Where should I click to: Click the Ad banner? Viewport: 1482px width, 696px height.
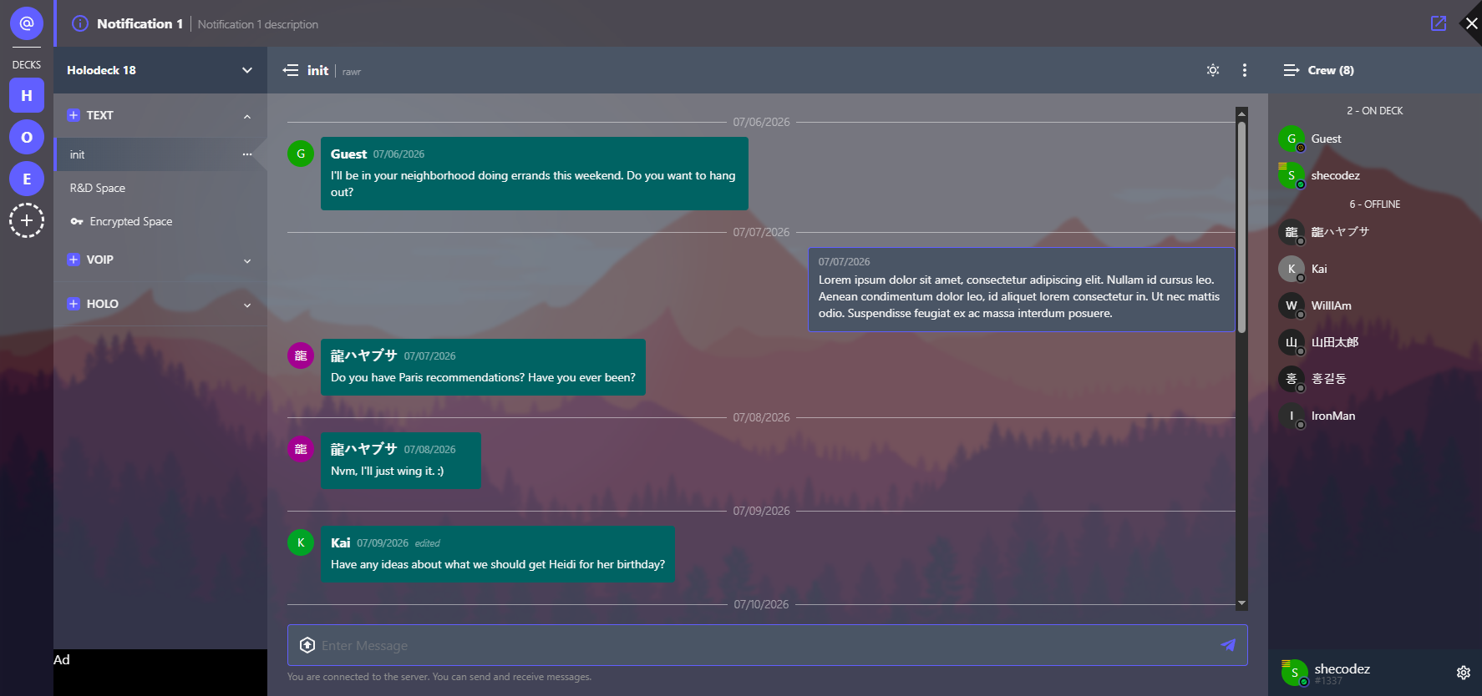click(160, 673)
